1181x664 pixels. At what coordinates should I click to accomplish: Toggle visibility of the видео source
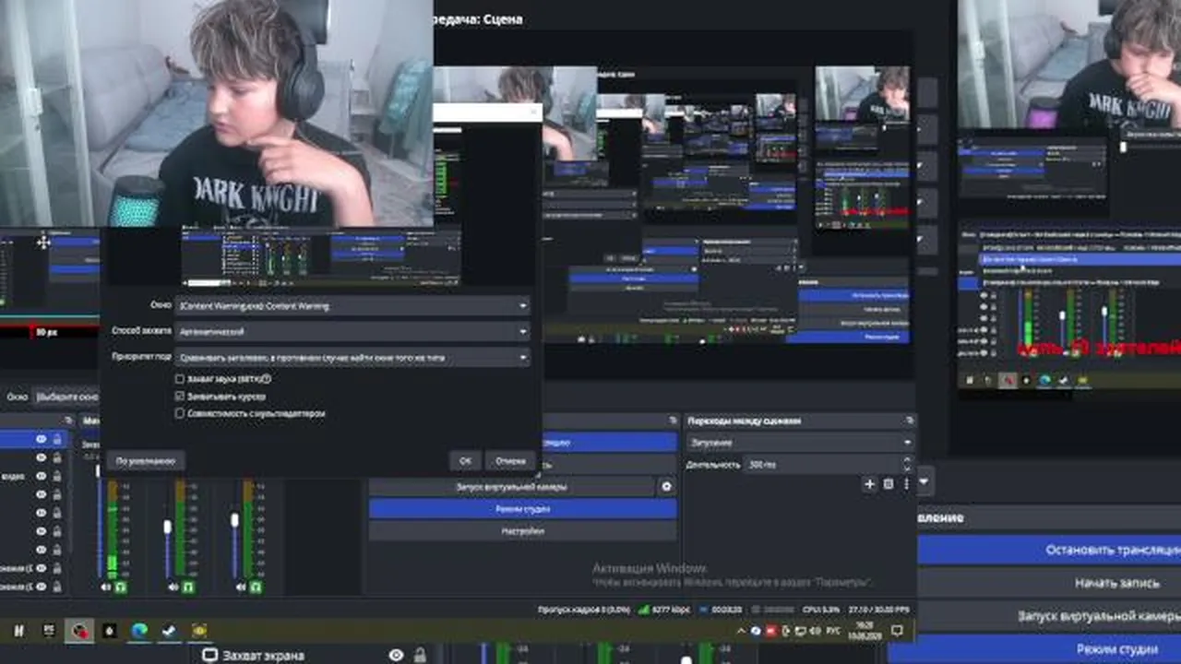pos(41,477)
